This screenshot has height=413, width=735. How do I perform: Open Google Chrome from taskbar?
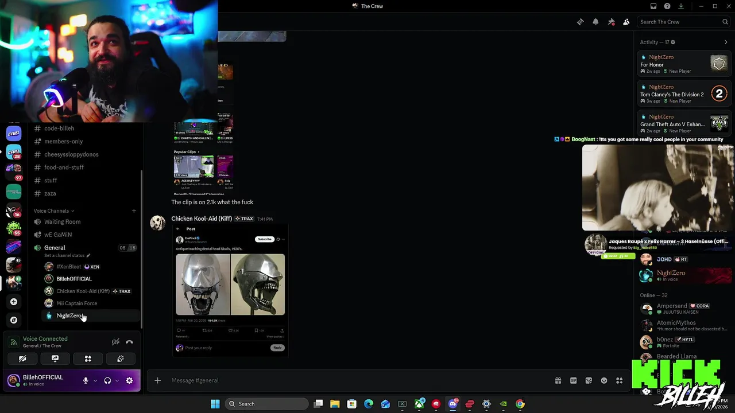point(520,404)
